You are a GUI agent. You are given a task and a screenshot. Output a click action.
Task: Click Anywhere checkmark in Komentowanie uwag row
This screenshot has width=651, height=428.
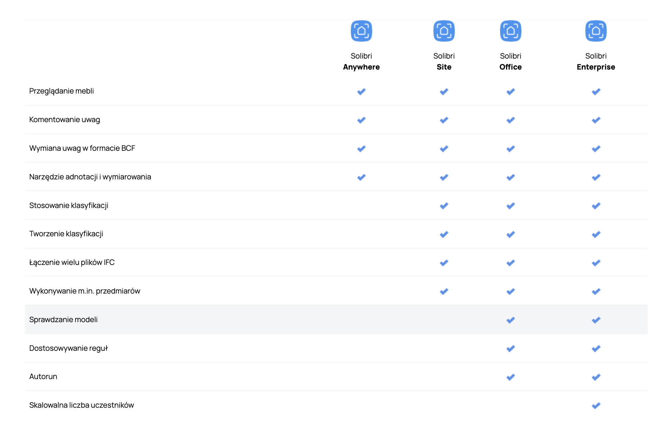[361, 120]
